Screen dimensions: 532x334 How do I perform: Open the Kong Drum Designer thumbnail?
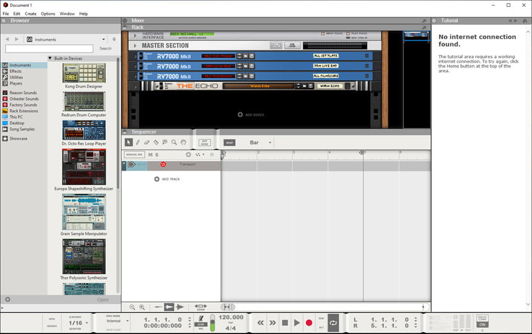[x=84, y=73]
